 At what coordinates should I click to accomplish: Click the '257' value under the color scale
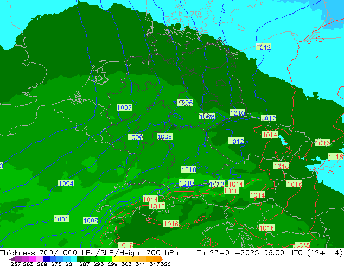(16, 264)
